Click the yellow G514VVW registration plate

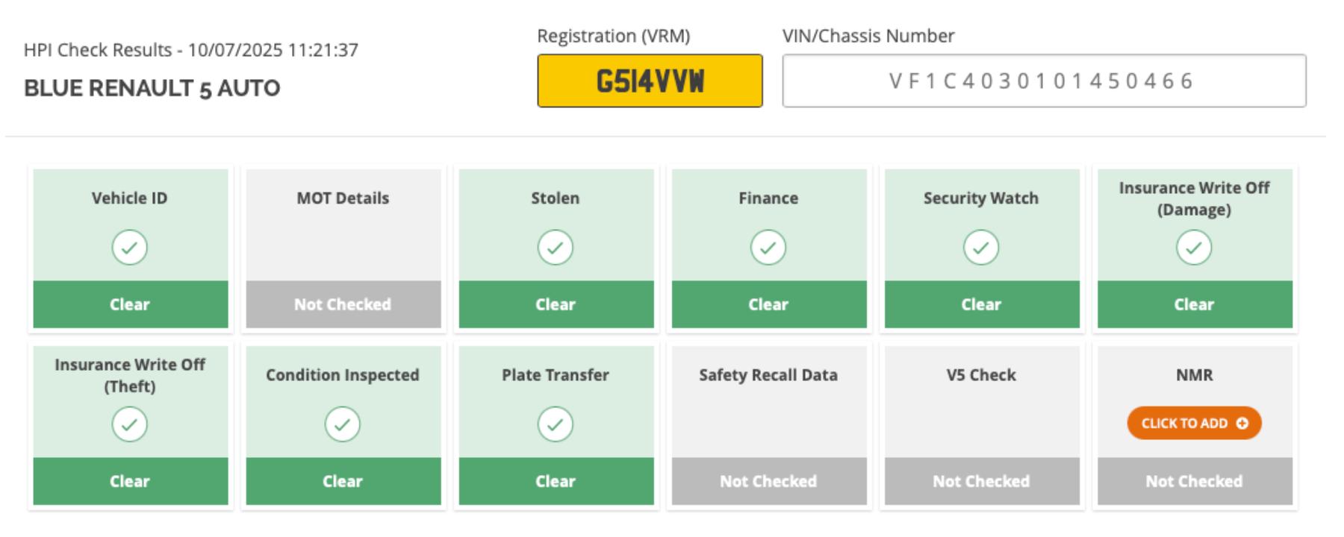click(x=650, y=81)
